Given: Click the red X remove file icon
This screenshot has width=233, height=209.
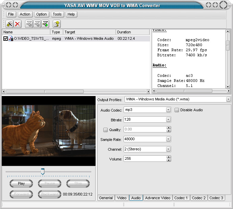Looking at the screenshot, I should click(18, 24).
